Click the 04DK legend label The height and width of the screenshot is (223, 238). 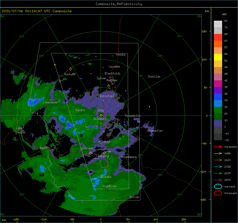click(x=227, y=154)
